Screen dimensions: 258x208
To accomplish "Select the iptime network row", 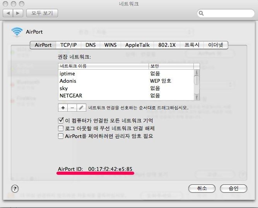I will (x=126, y=73).
